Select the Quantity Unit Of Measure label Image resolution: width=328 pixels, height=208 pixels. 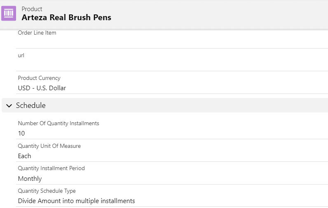point(49,146)
